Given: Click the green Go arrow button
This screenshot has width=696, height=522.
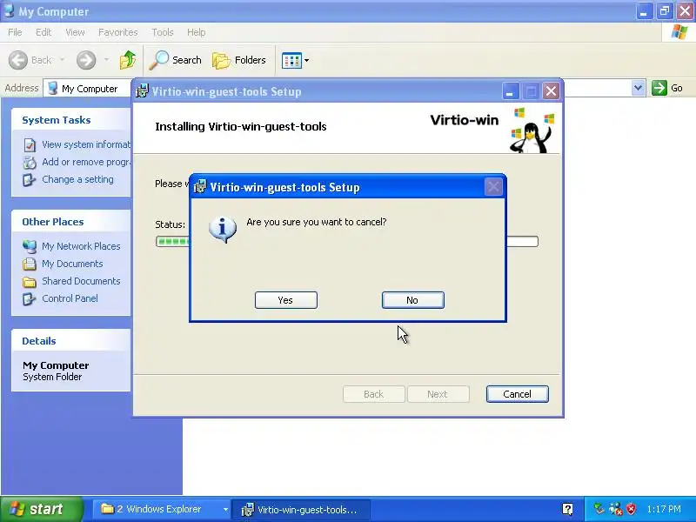Looking at the screenshot, I should coord(659,88).
